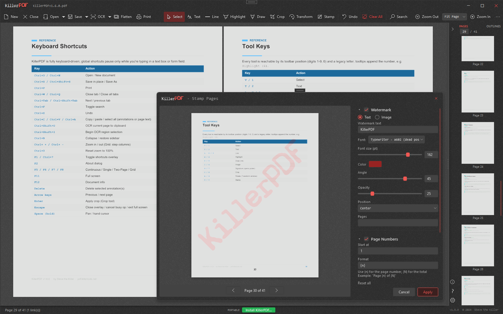Close the Stamp Pages dialog
The height and width of the screenshot is (314, 503).
[x=436, y=98]
